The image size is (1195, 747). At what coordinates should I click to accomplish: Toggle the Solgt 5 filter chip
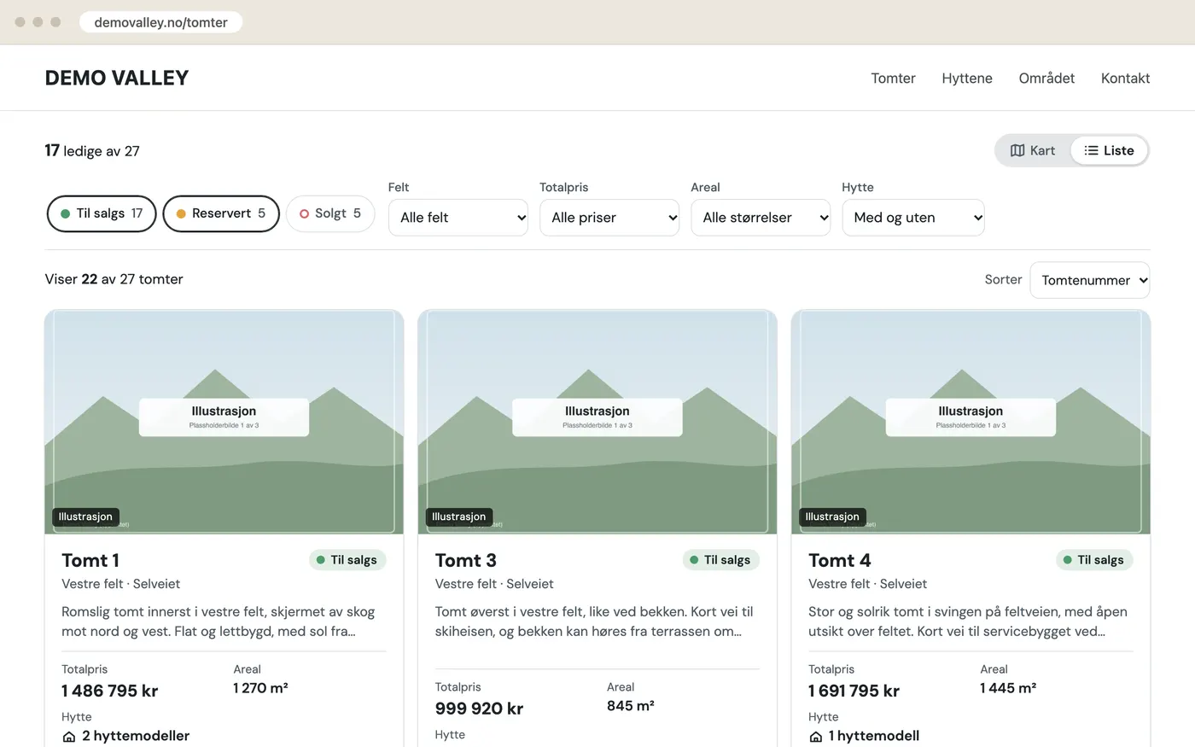pos(330,213)
